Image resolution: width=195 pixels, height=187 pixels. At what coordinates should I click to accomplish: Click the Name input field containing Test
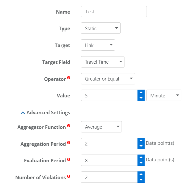click(114, 12)
